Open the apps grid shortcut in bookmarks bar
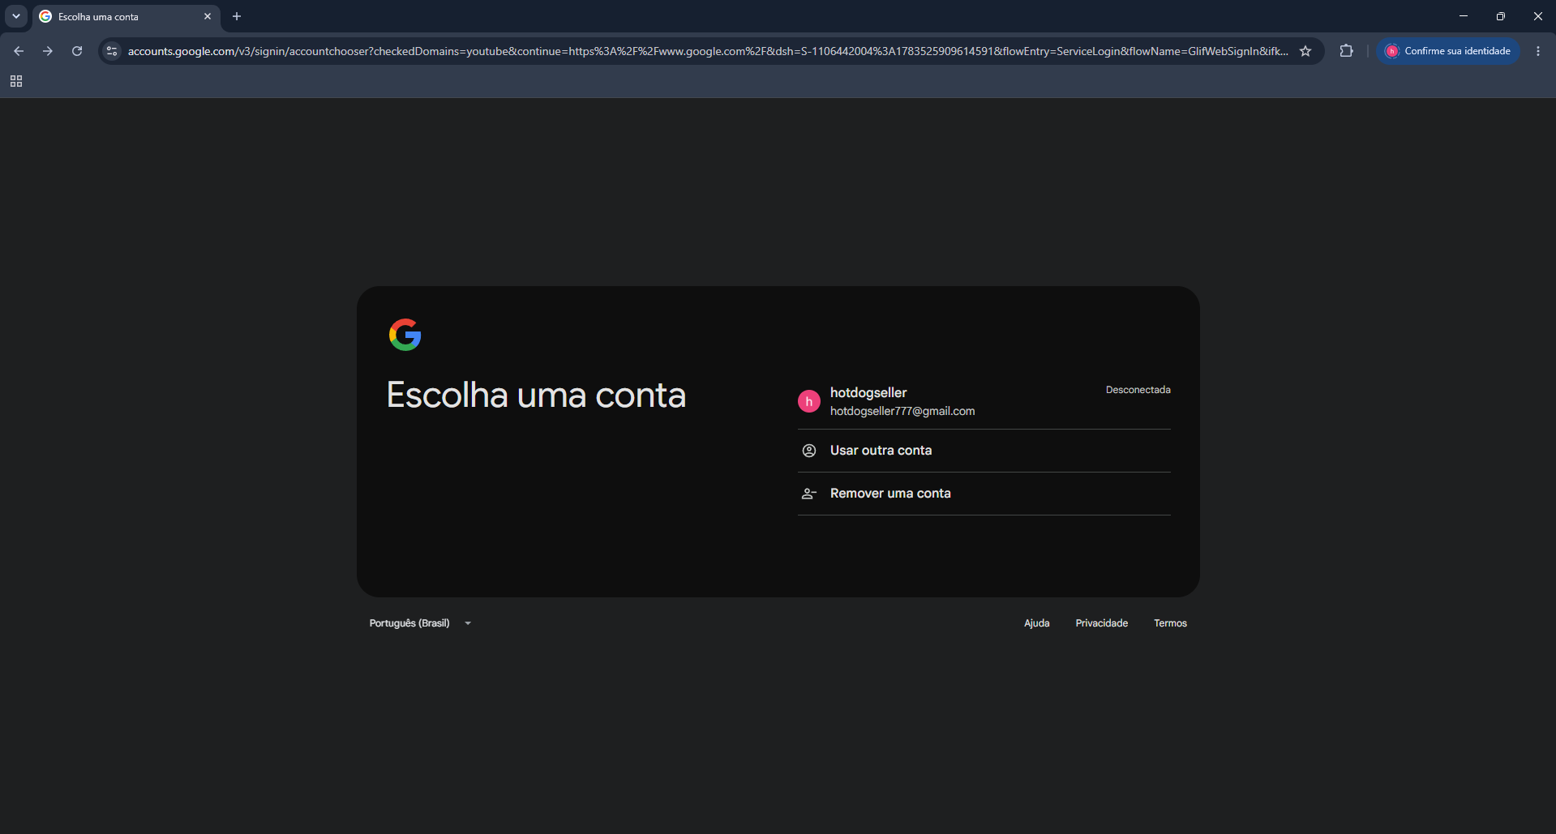The height and width of the screenshot is (834, 1556). (x=16, y=81)
